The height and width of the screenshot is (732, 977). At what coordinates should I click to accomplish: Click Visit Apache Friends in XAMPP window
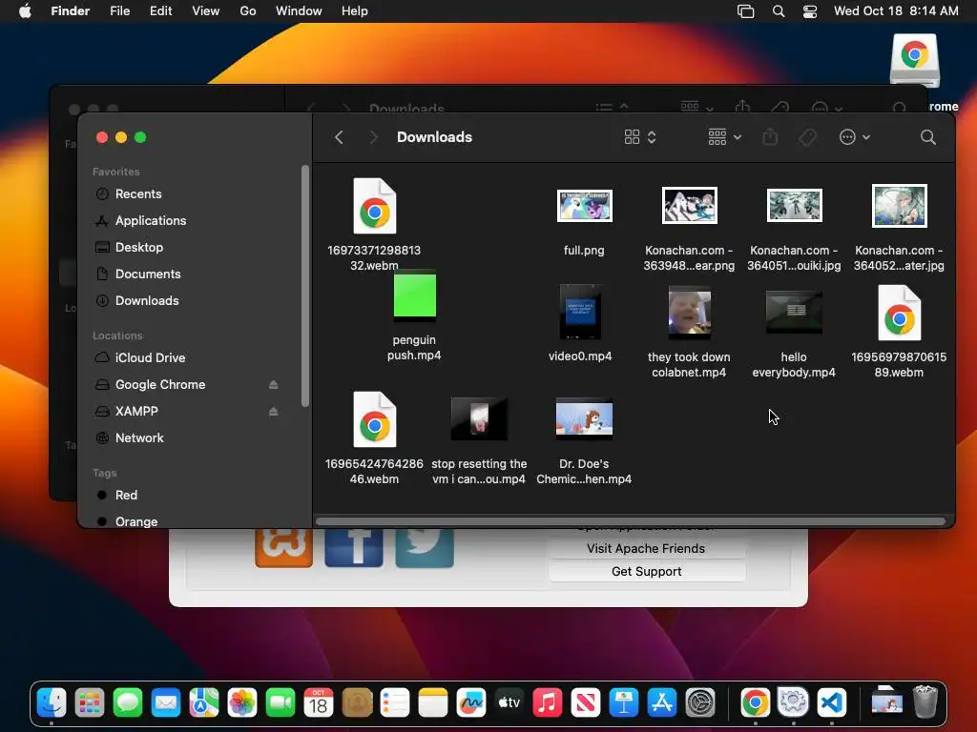tap(646, 548)
